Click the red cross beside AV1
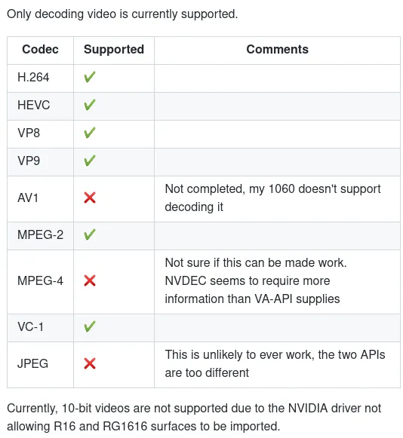This screenshot has width=403, height=438. [90, 198]
